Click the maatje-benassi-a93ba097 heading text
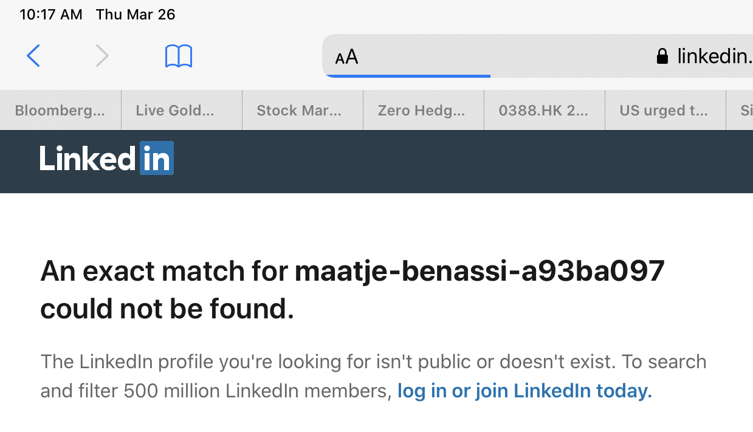The image size is (753, 432). point(480,271)
